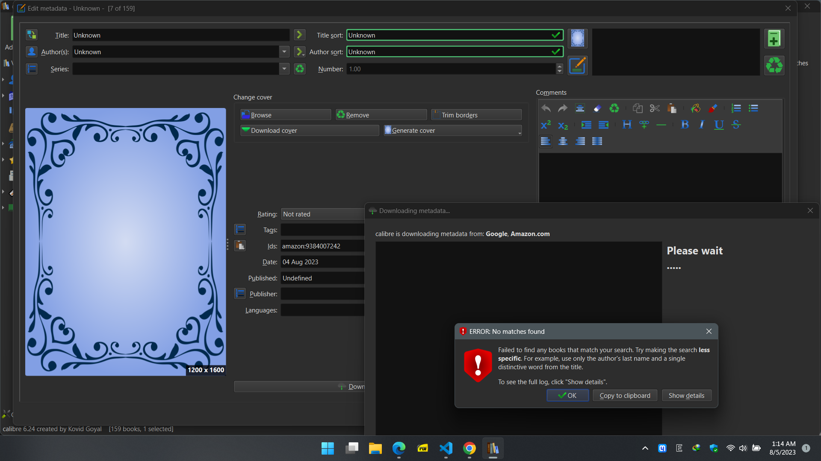This screenshot has width=821, height=461.
Task: Click Show details button
Action: (x=686, y=396)
